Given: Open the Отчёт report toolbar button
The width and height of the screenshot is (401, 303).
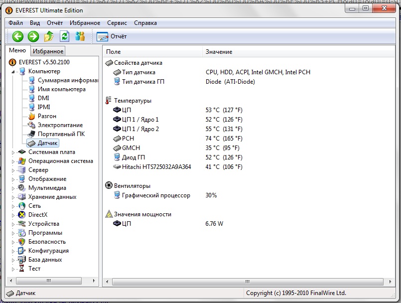Looking at the screenshot, I should [112, 36].
